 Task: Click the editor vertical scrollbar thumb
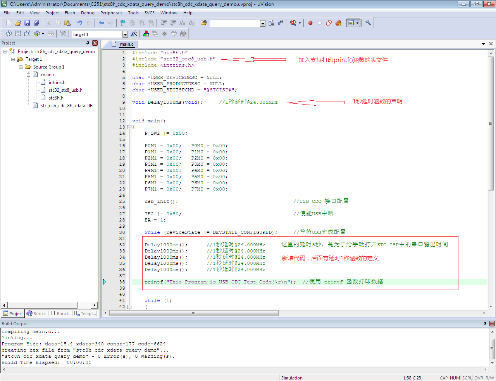coord(491,124)
